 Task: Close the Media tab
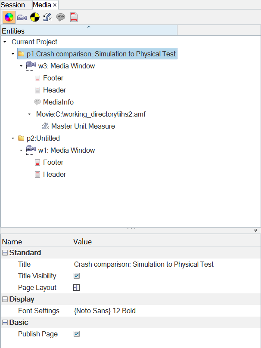pos(55,5)
